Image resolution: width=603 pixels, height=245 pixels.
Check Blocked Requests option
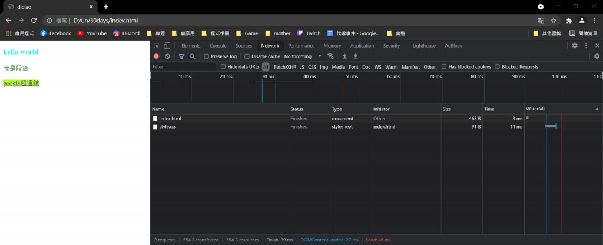[497, 67]
